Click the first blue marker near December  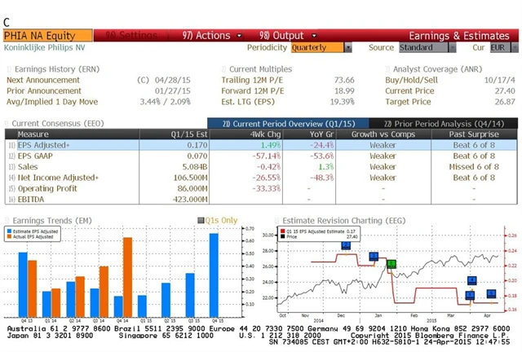[x=346, y=245]
